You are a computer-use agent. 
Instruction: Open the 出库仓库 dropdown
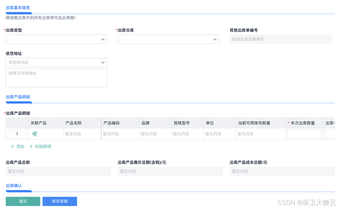[168, 39]
